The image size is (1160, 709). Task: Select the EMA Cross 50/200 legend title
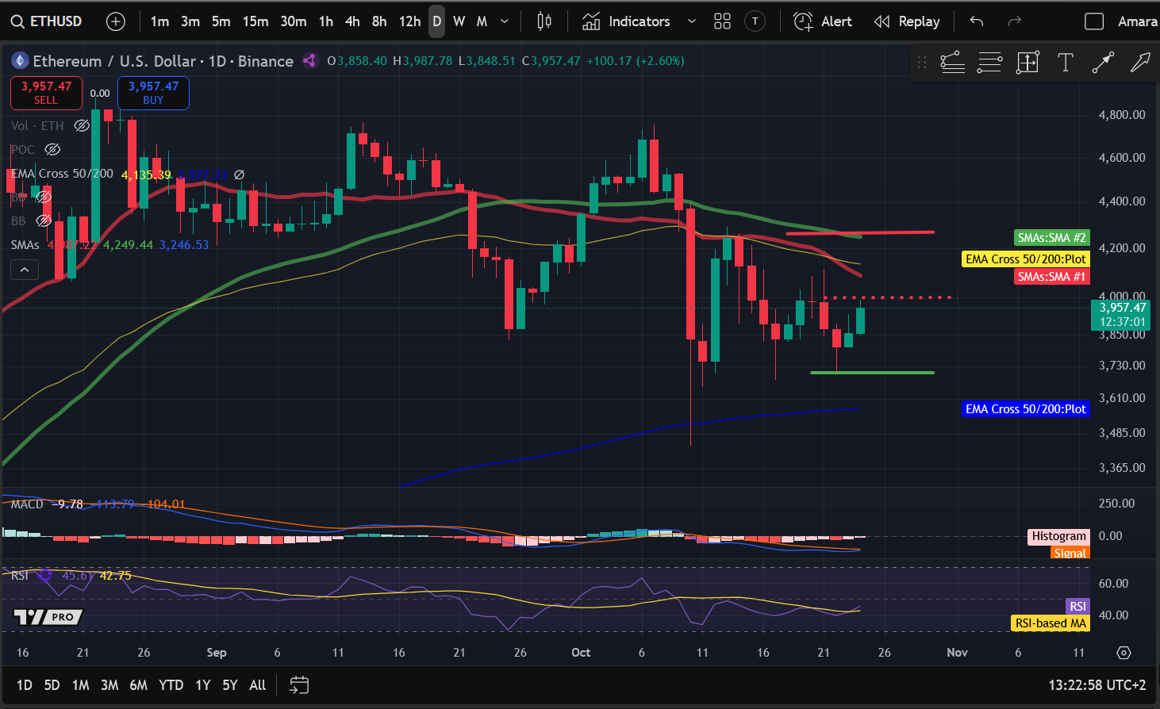62,174
